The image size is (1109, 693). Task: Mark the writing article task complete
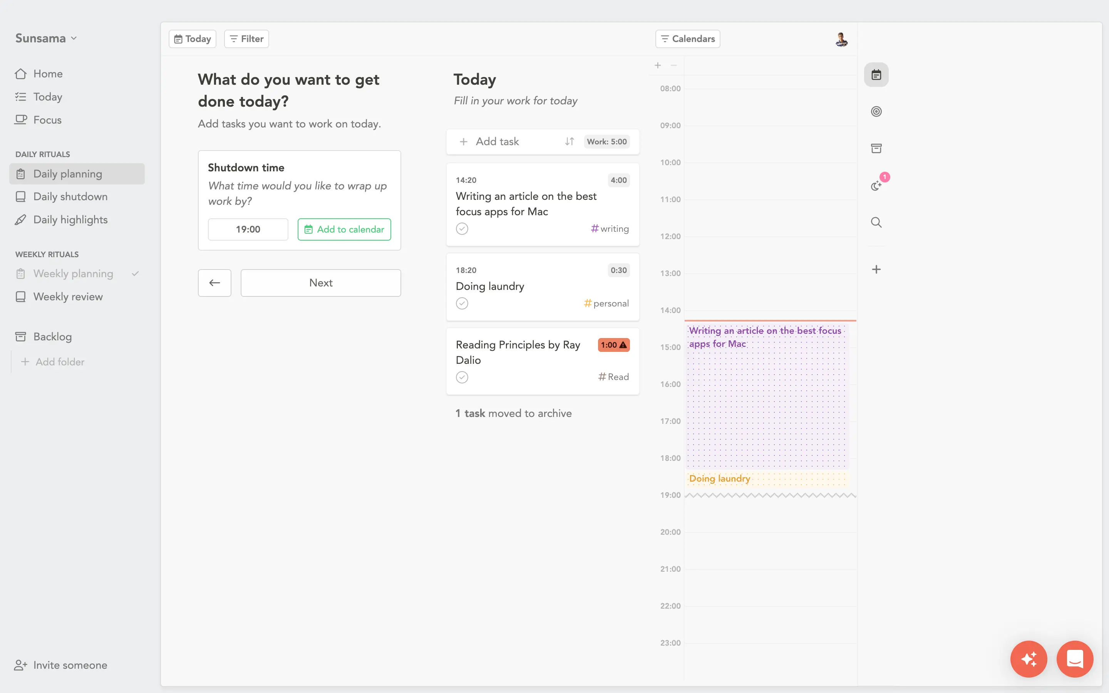click(x=462, y=229)
